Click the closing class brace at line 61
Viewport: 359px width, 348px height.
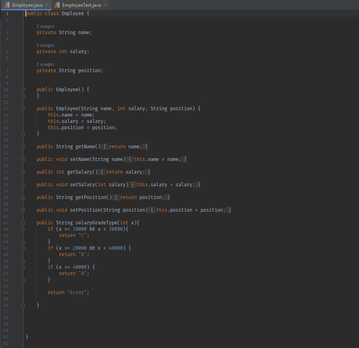(x=27, y=337)
